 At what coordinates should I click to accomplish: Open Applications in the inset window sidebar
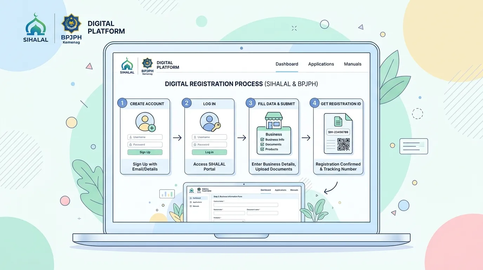coord(198,202)
